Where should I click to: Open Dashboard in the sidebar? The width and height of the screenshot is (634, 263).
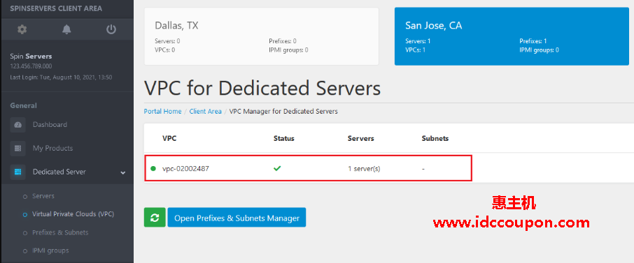[x=50, y=125]
